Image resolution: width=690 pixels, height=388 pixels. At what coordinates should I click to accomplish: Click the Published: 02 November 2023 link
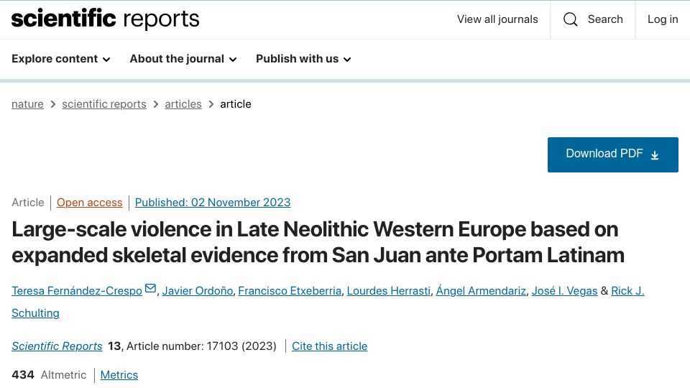pos(213,203)
